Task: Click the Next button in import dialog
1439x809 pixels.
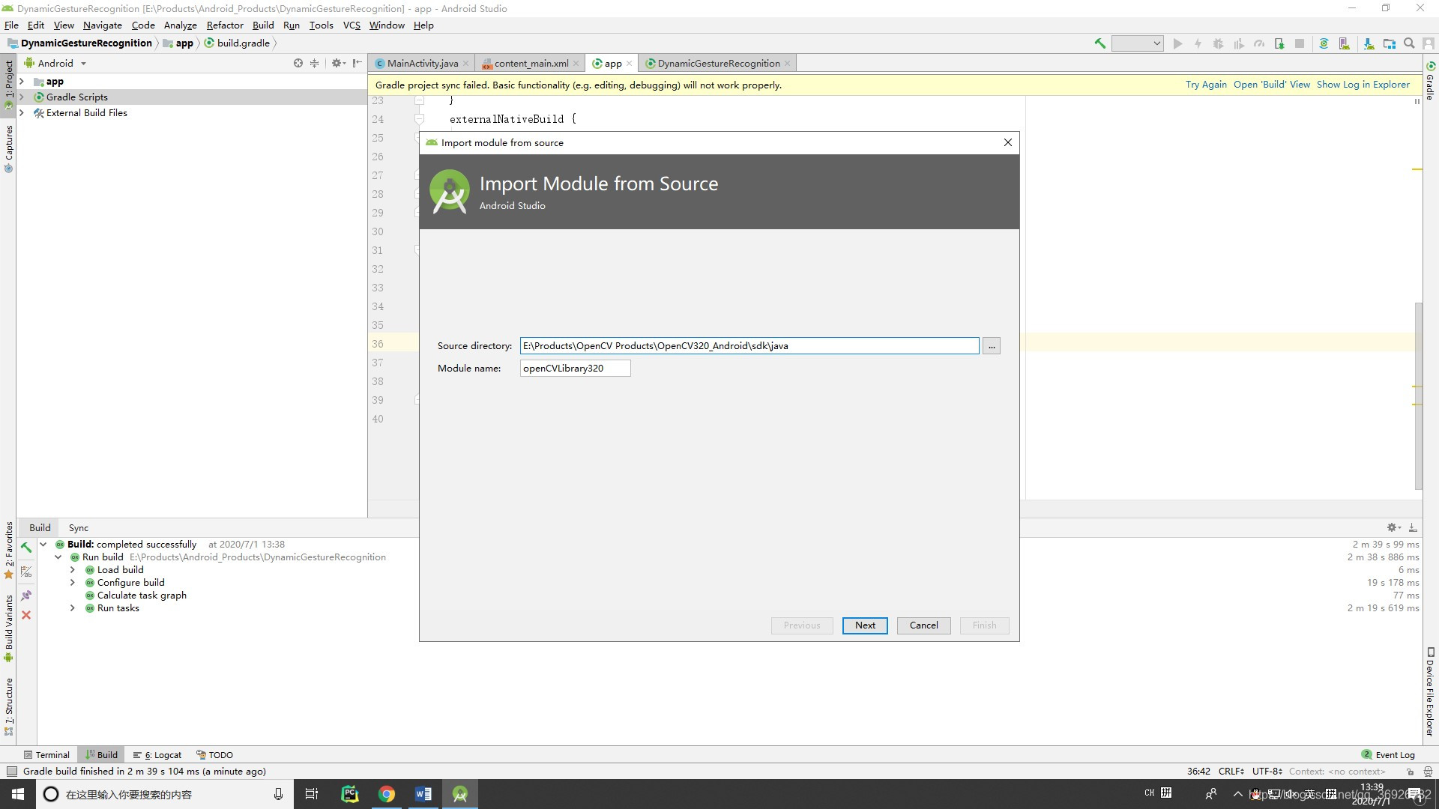Action: pos(865,625)
